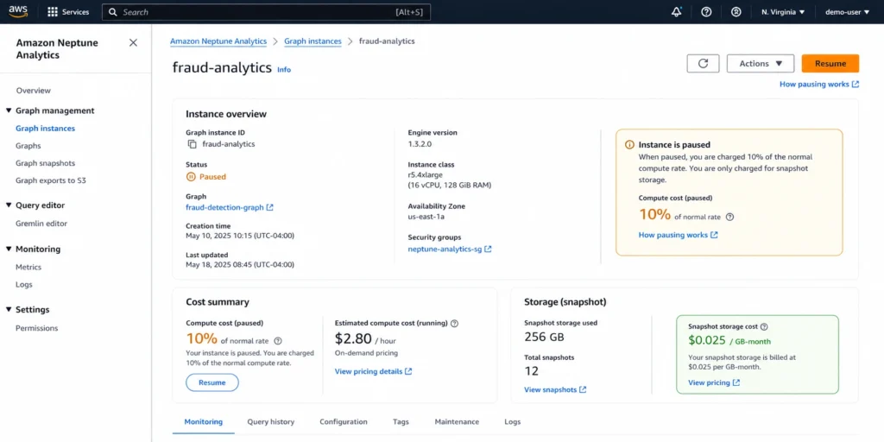Switch to the Monitoring tab
The height and width of the screenshot is (442, 884).
coord(204,421)
